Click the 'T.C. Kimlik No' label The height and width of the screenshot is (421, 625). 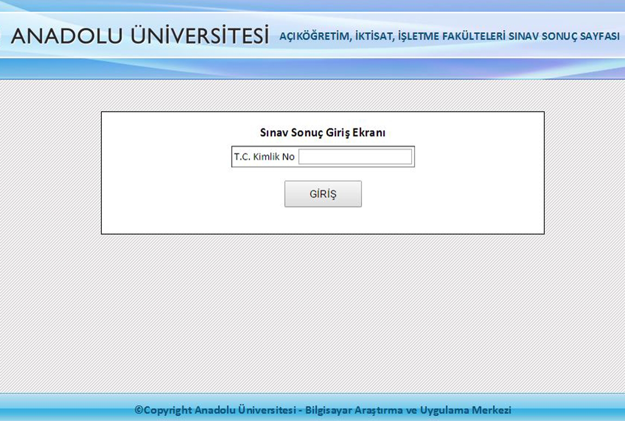tap(264, 157)
